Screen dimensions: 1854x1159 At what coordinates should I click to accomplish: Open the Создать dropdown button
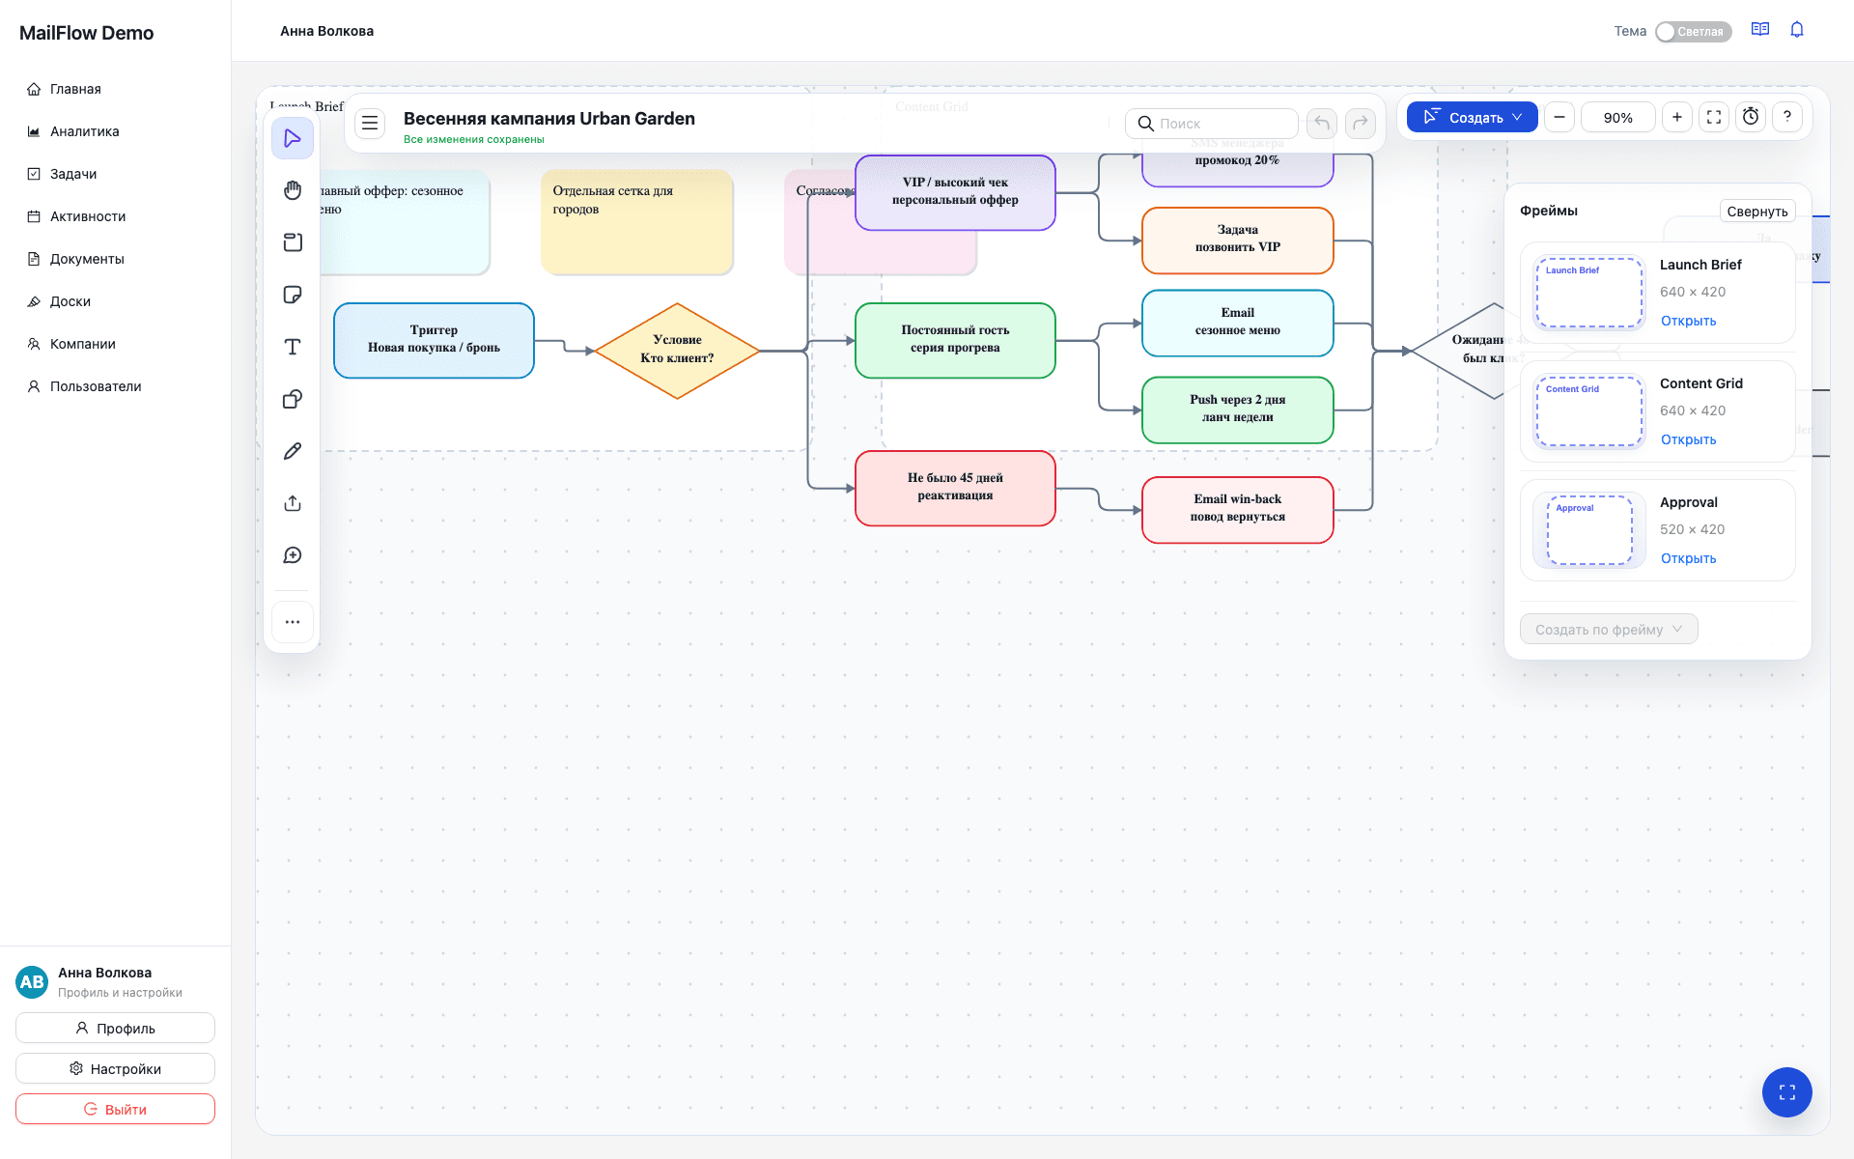1473,117
